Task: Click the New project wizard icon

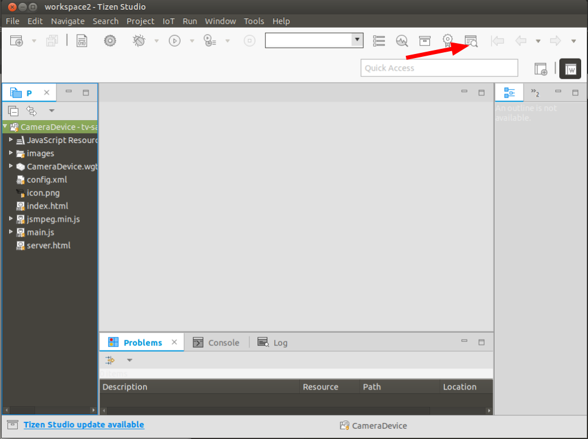Action: (x=17, y=40)
